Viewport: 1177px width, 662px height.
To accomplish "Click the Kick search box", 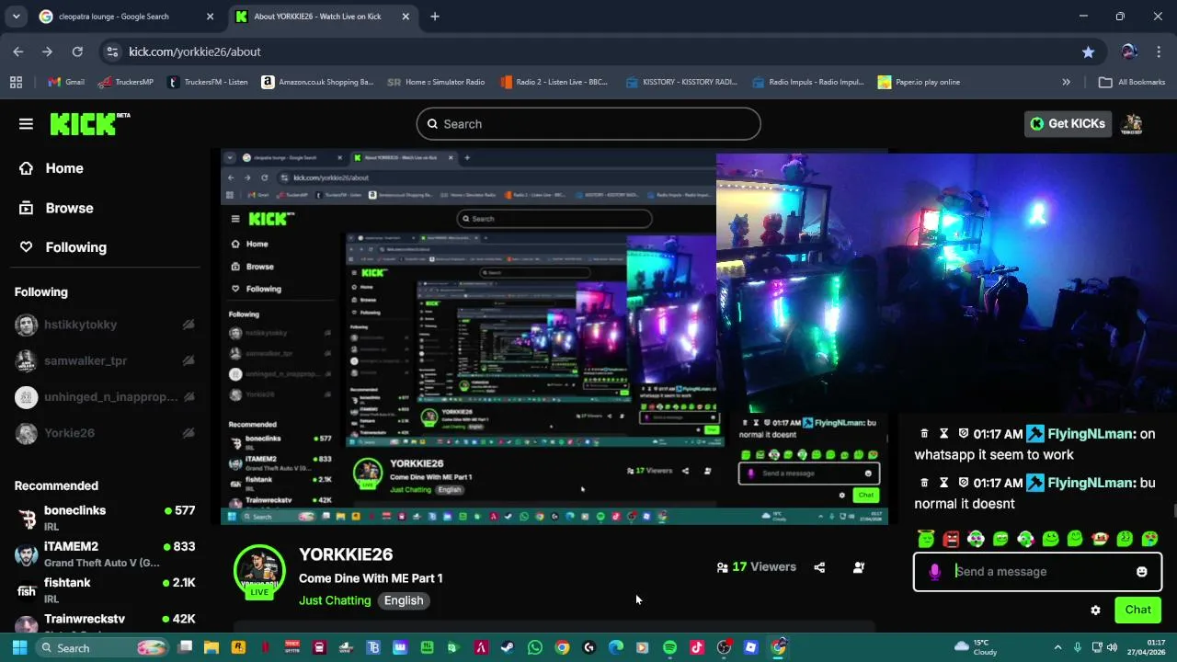I will pos(588,124).
